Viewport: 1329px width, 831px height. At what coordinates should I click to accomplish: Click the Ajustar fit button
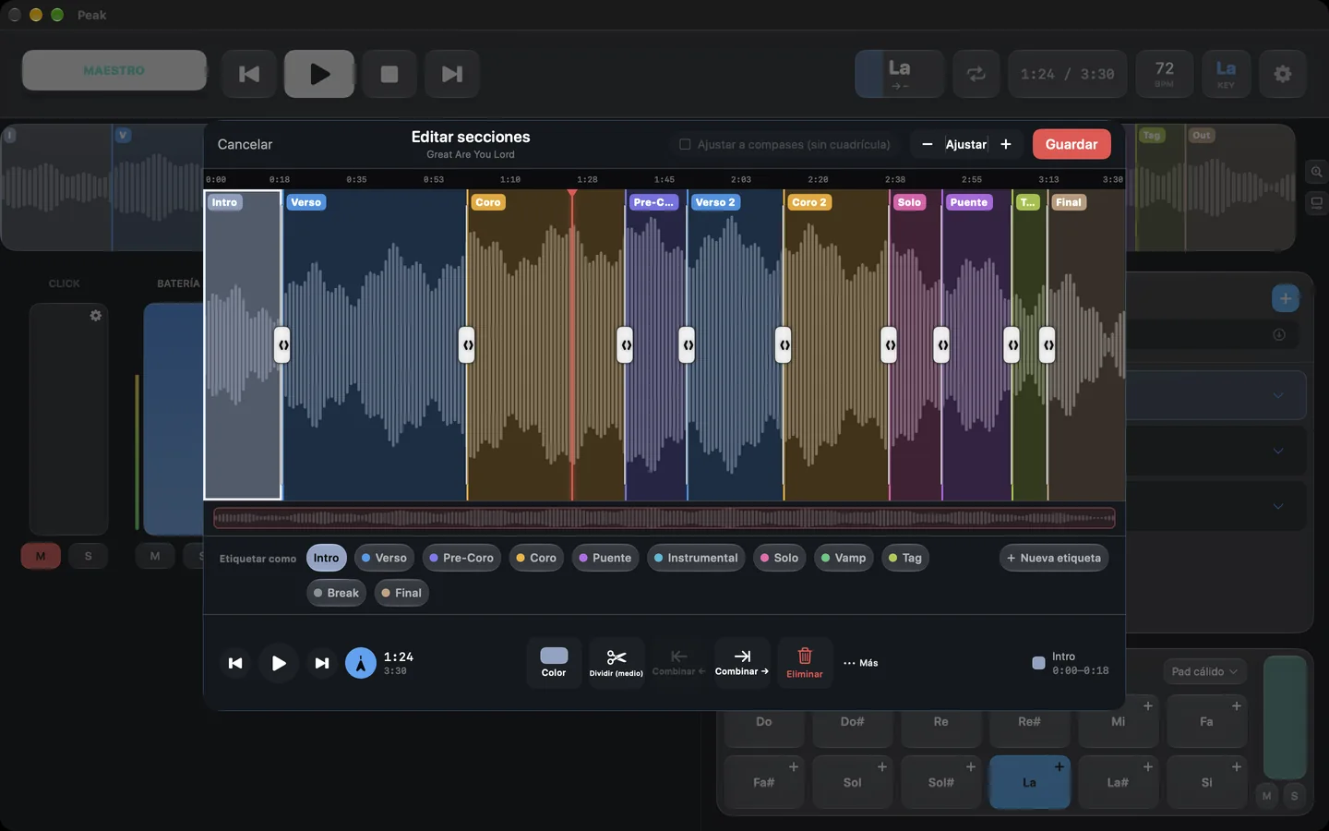[966, 144]
